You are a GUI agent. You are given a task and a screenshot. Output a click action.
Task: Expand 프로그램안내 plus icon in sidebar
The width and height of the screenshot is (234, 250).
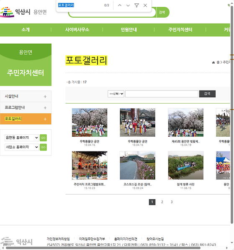click(45, 108)
